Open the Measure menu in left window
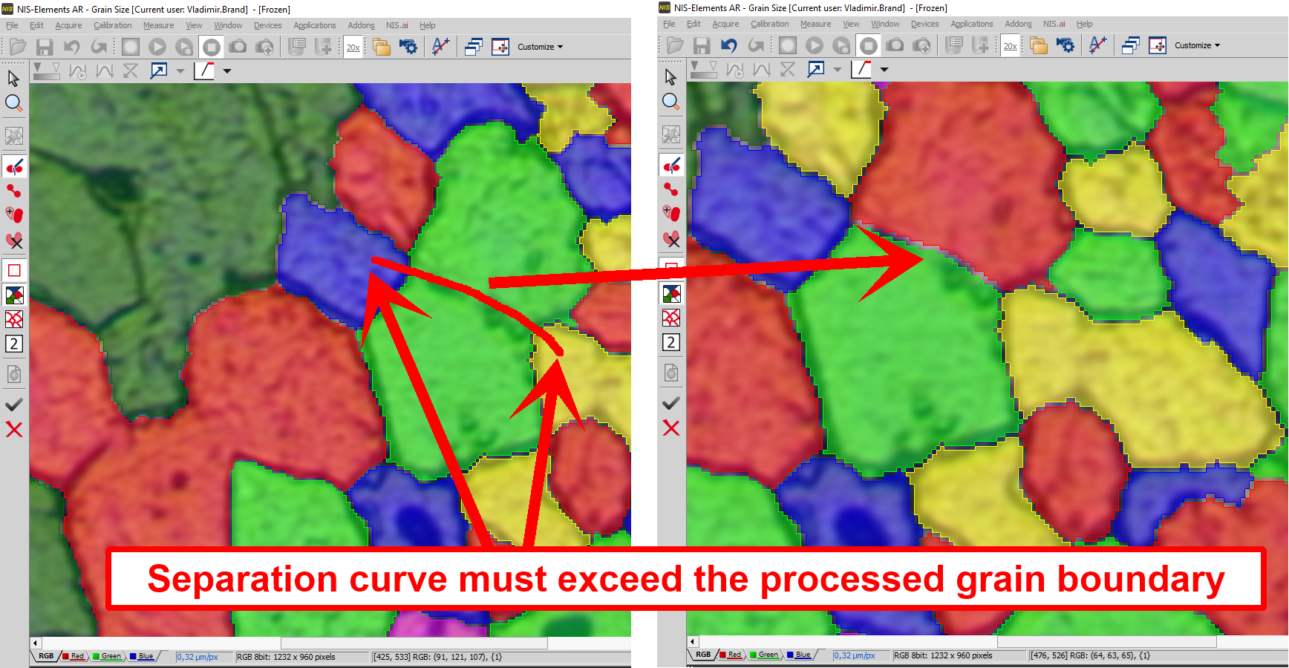The height and width of the screenshot is (668, 1289). pos(158,25)
